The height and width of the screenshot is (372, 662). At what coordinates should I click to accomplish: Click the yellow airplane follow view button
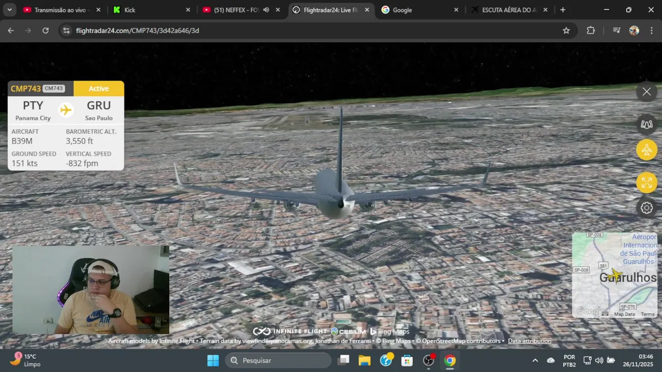tap(646, 150)
